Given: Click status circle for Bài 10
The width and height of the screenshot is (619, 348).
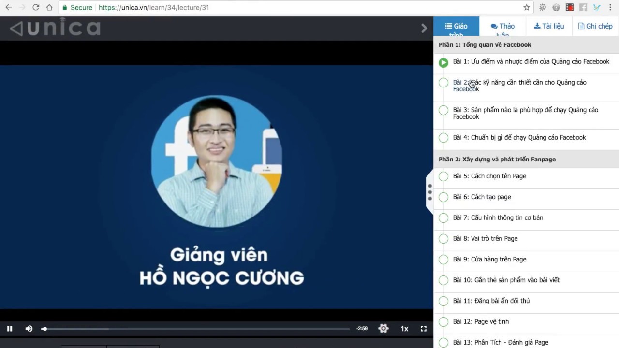Looking at the screenshot, I should tap(443, 280).
